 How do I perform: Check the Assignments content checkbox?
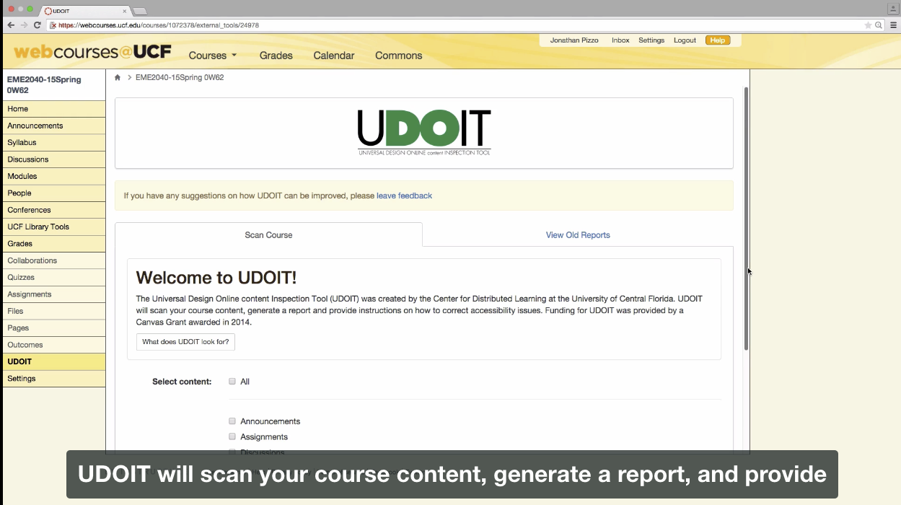(232, 436)
